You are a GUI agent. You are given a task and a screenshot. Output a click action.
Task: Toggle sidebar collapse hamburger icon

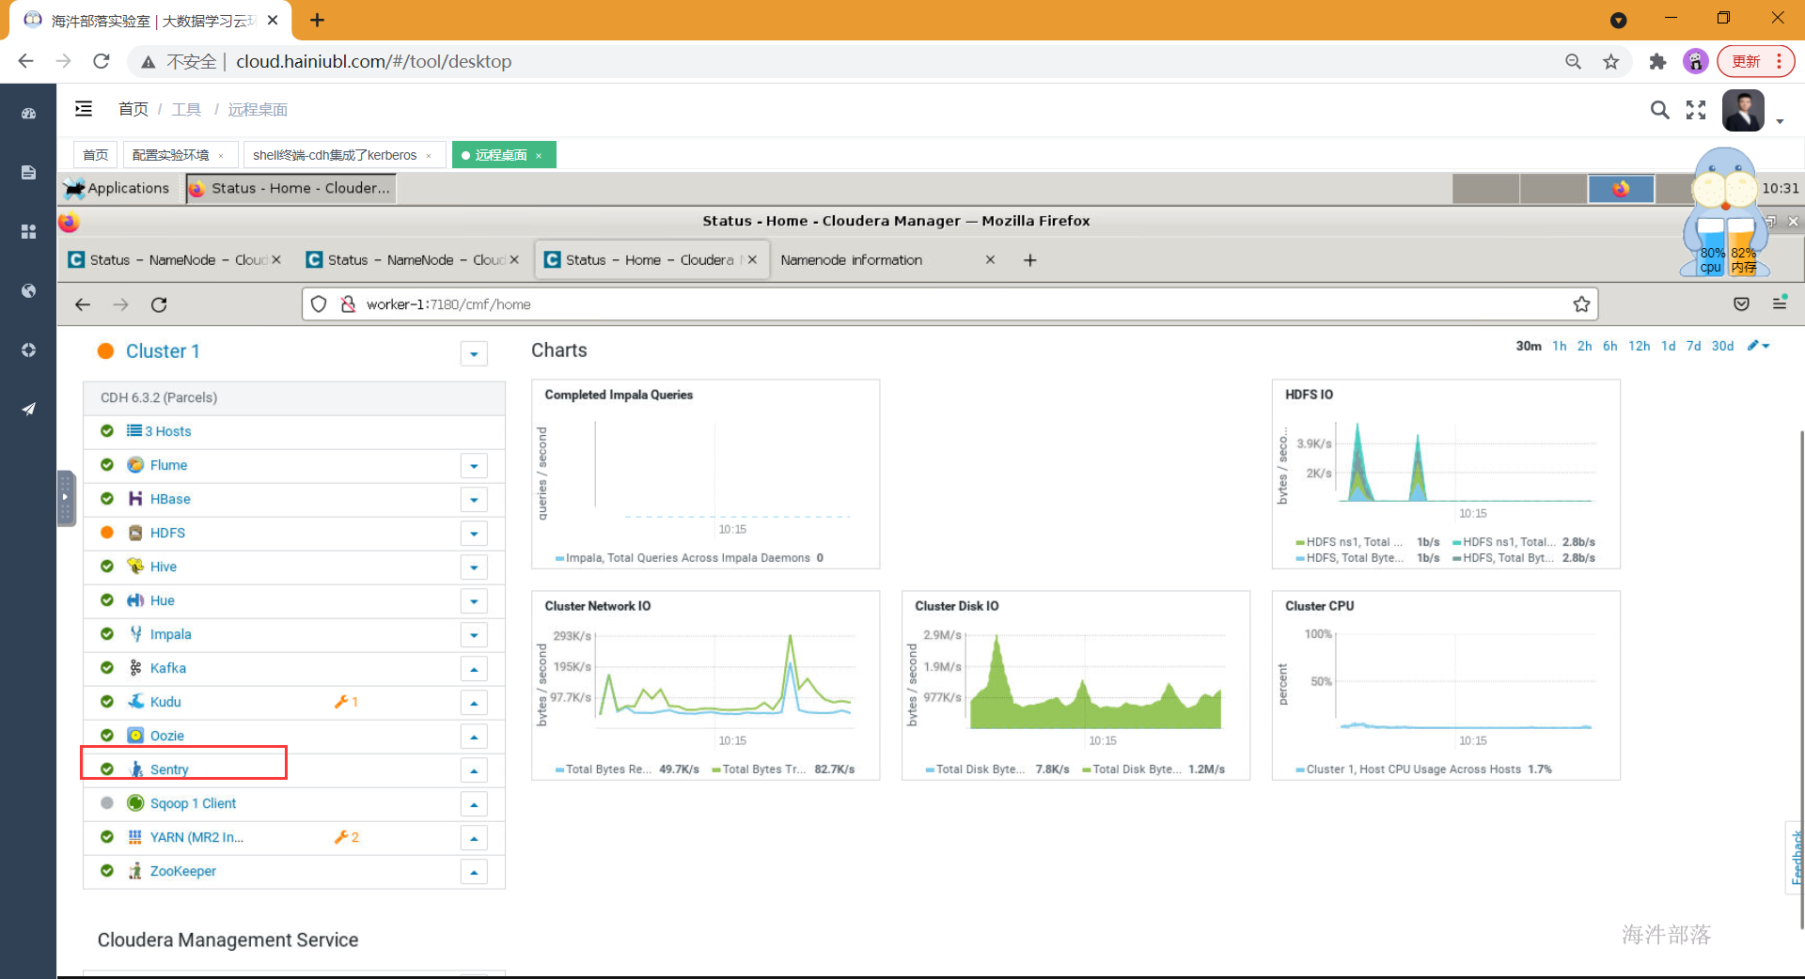pyautogui.click(x=84, y=109)
